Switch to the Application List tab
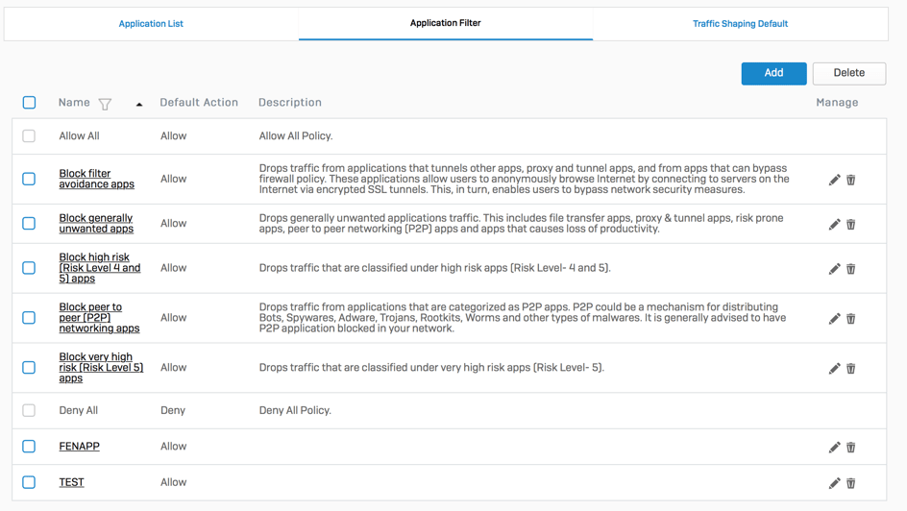This screenshot has height=511, width=907. coord(151,24)
